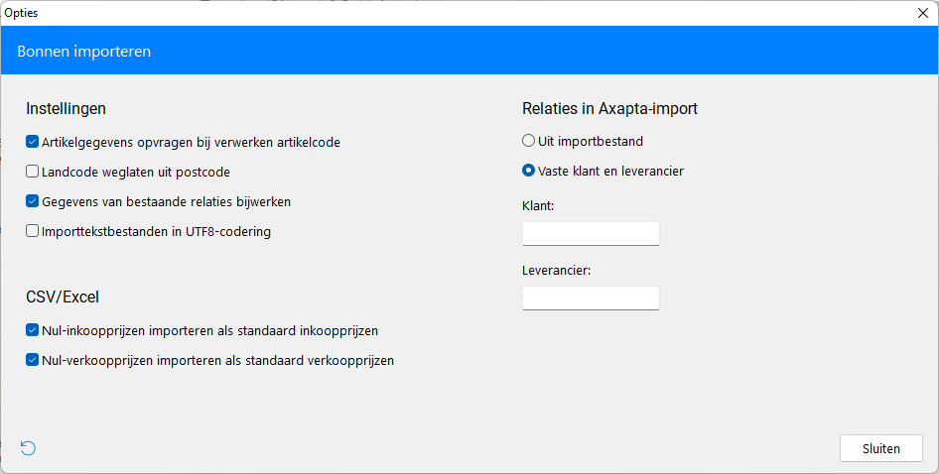The width and height of the screenshot is (939, 474).
Task: Click the reset-to-defaults arrow icon
Action: click(x=28, y=448)
